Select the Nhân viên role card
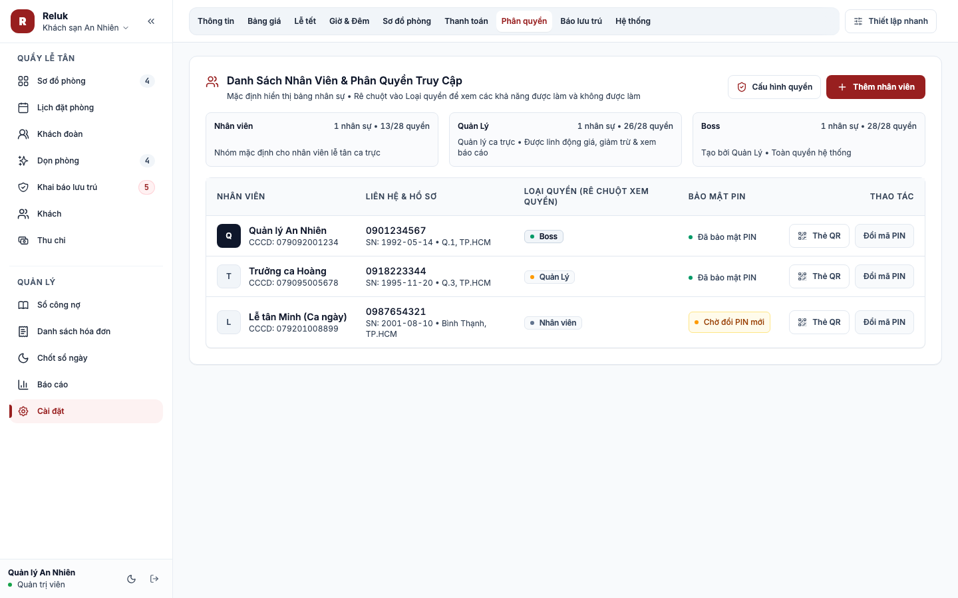Viewport: 958px width, 598px height. coord(322,140)
